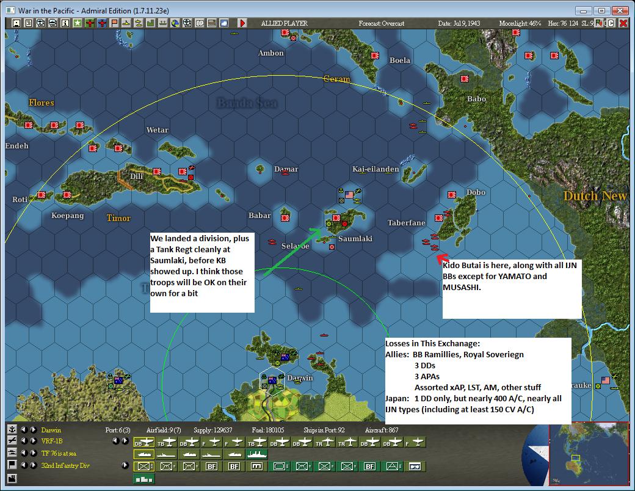Click 'Aircraft: 867' value
The height and width of the screenshot is (491, 635).
pyautogui.click(x=382, y=430)
